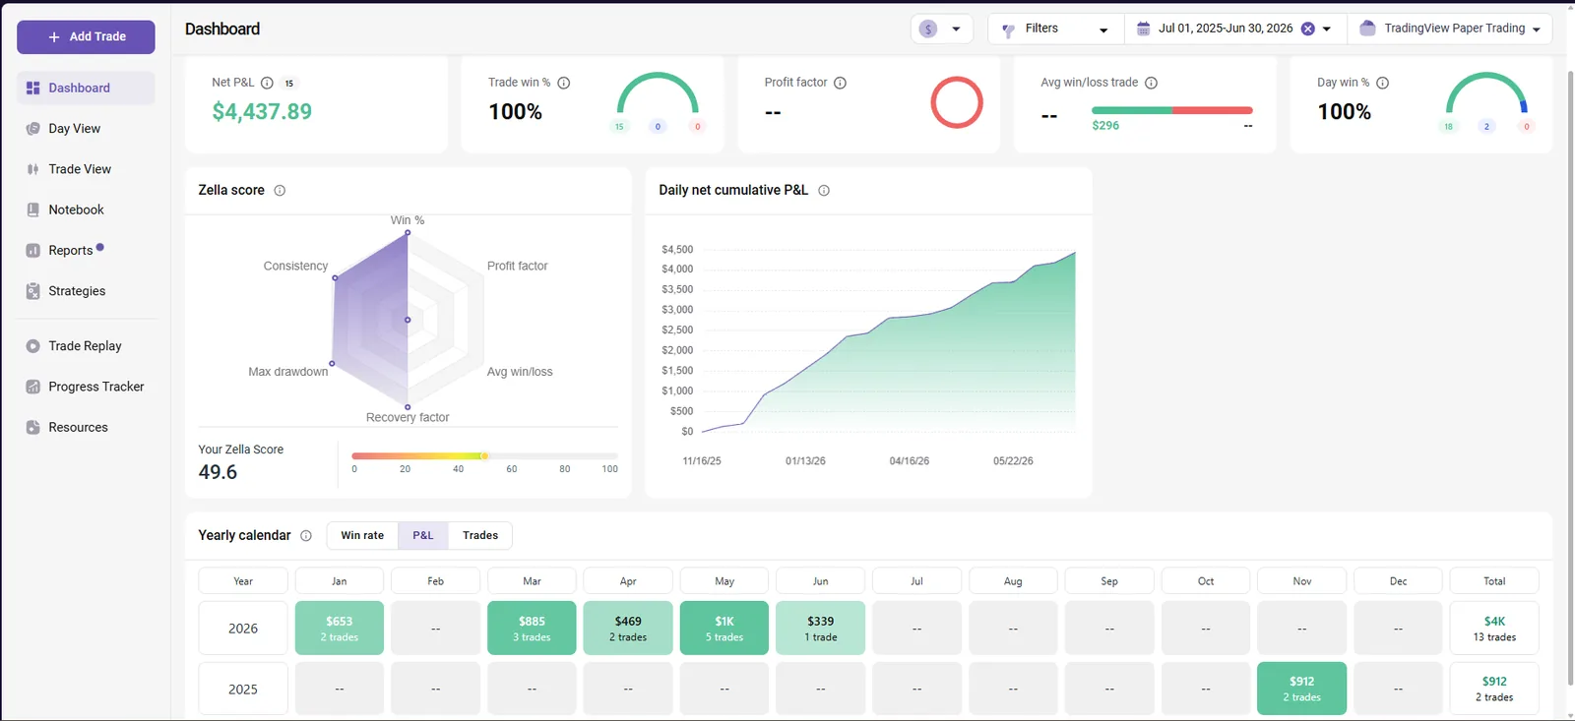Click the Day win gauge count 18
The height and width of the screenshot is (721, 1575).
1448,126
